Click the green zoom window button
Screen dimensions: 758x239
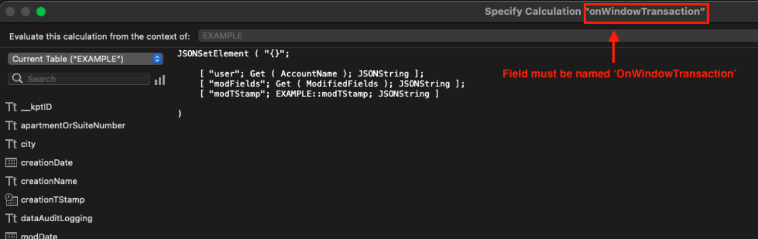click(41, 11)
